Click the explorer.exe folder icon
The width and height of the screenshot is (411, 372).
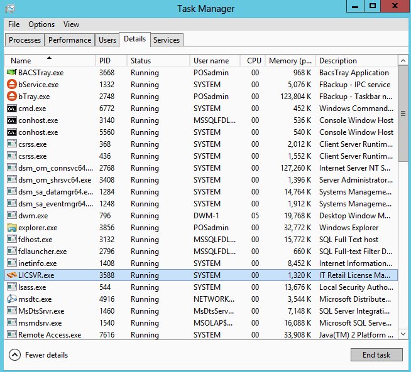coord(12,228)
